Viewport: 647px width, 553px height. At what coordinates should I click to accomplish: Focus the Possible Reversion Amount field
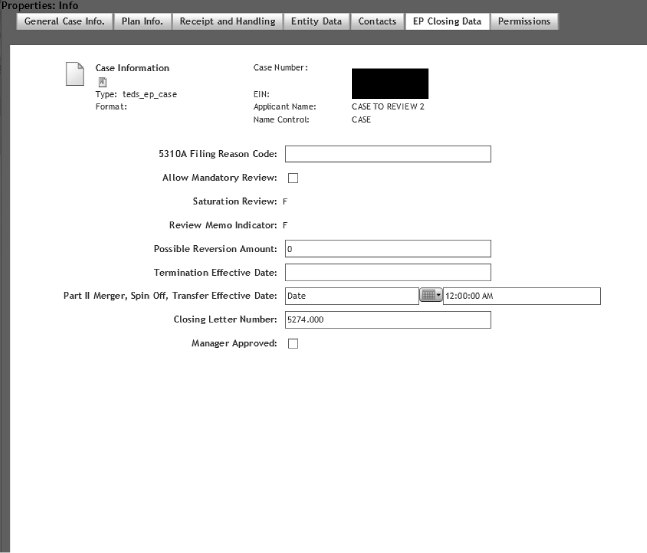point(387,249)
